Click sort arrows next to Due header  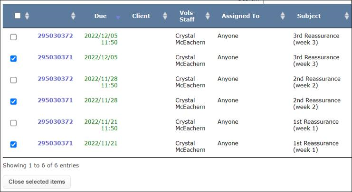118,16
